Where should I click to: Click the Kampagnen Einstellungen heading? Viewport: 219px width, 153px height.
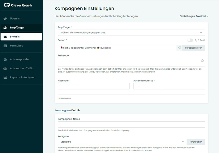tap(84, 8)
